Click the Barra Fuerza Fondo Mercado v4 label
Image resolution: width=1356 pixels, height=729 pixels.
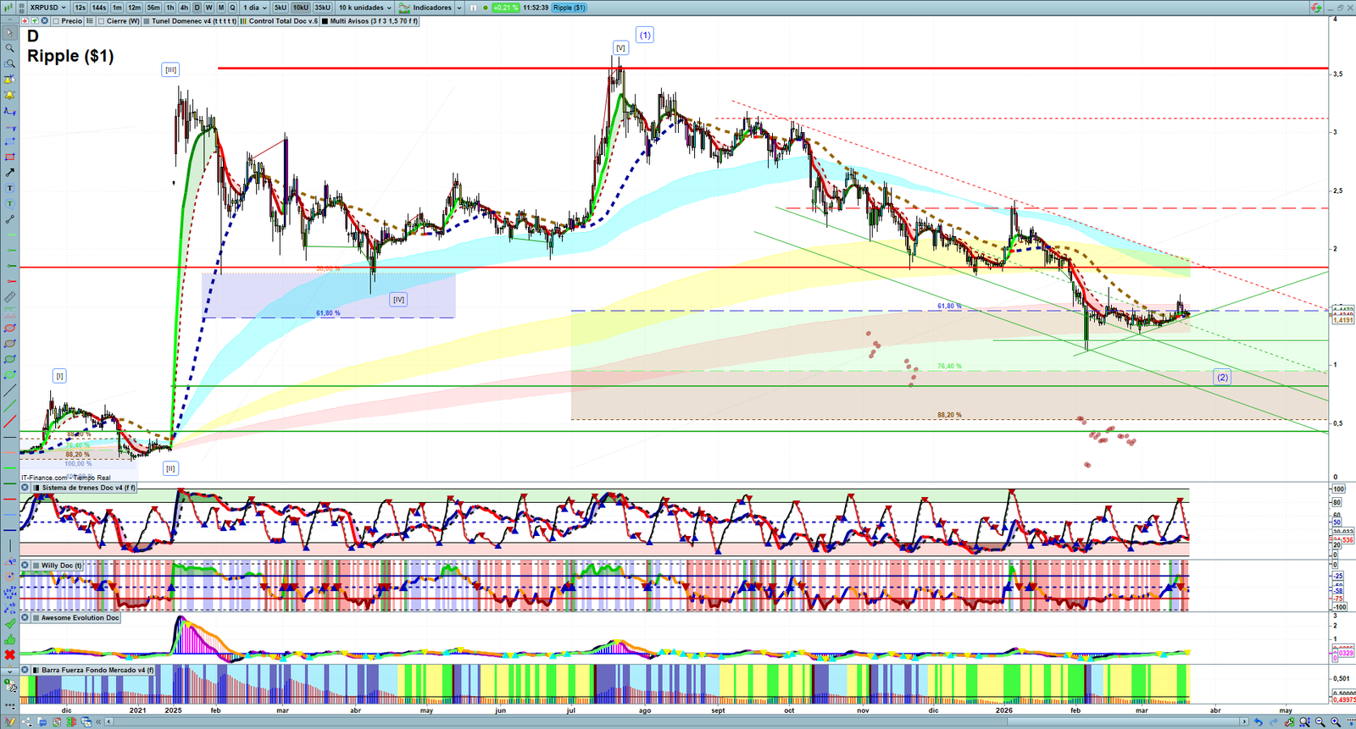tap(97, 670)
